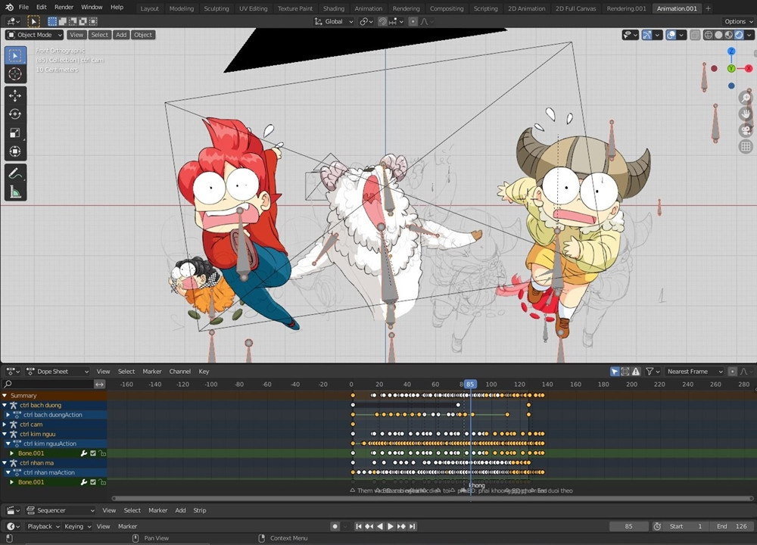Uncheck the first Bone.001 channel checkbox

[x=93, y=453]
